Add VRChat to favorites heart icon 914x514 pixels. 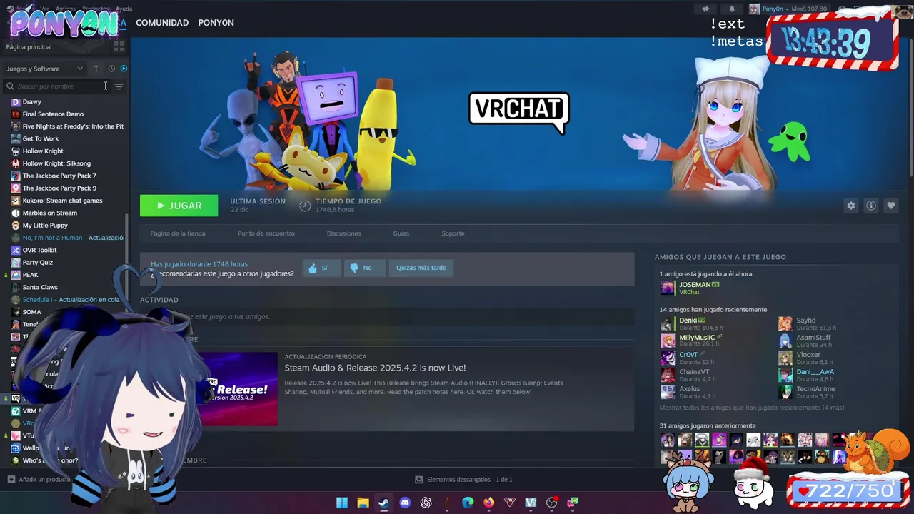pos(891,206)
